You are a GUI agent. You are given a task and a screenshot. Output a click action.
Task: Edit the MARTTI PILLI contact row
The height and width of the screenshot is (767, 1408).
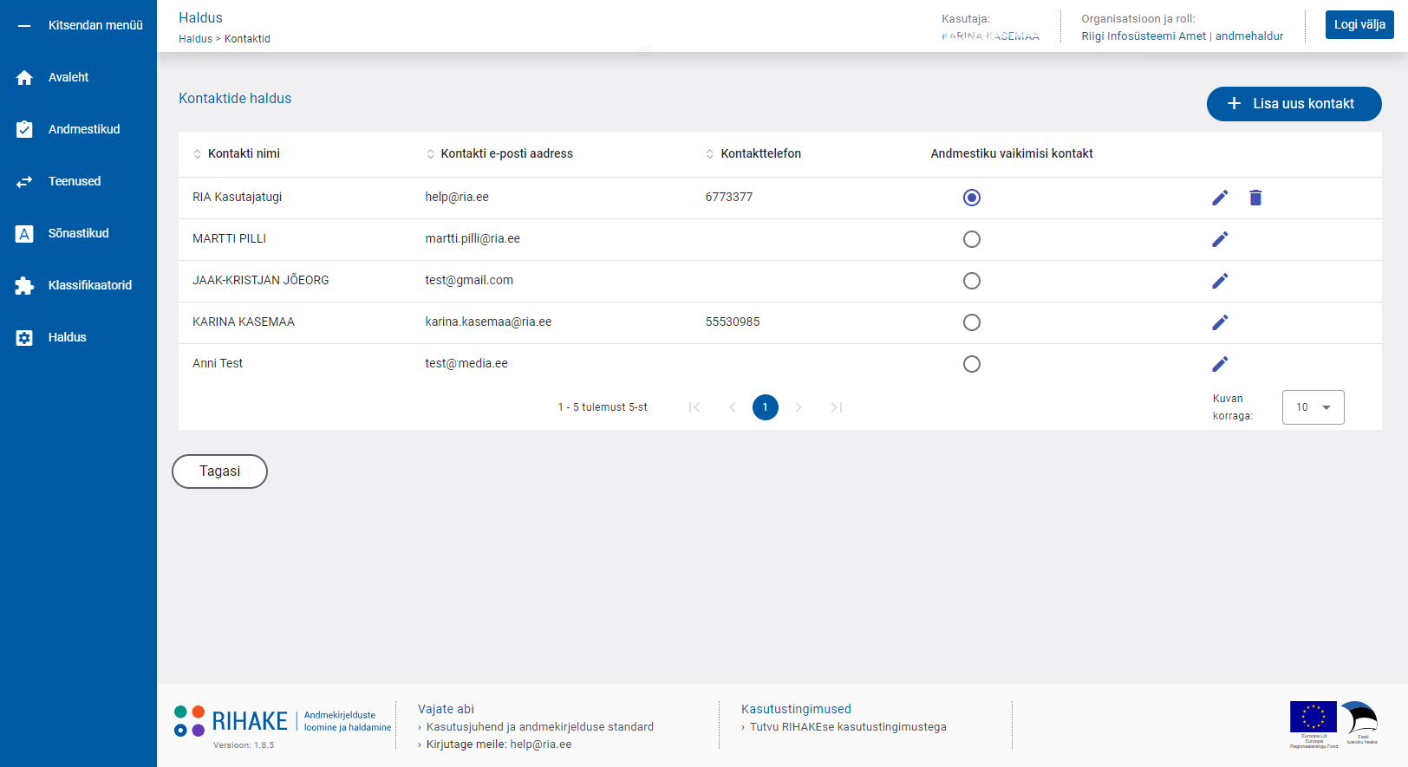(x=1220, y=239)
